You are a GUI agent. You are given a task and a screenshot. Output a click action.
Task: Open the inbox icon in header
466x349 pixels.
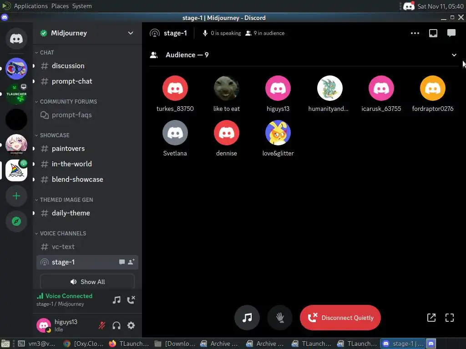click(433, 33)
